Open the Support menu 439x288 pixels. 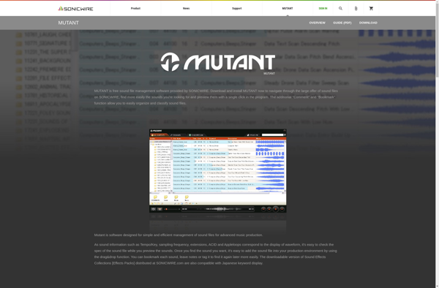click(237, 8)
